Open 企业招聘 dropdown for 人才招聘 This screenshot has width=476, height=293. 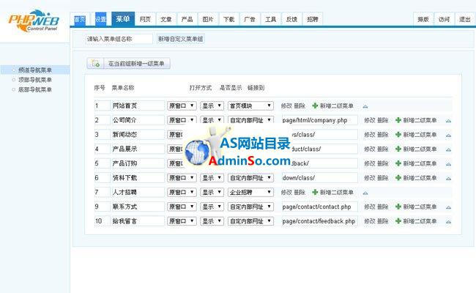(250, 192)
